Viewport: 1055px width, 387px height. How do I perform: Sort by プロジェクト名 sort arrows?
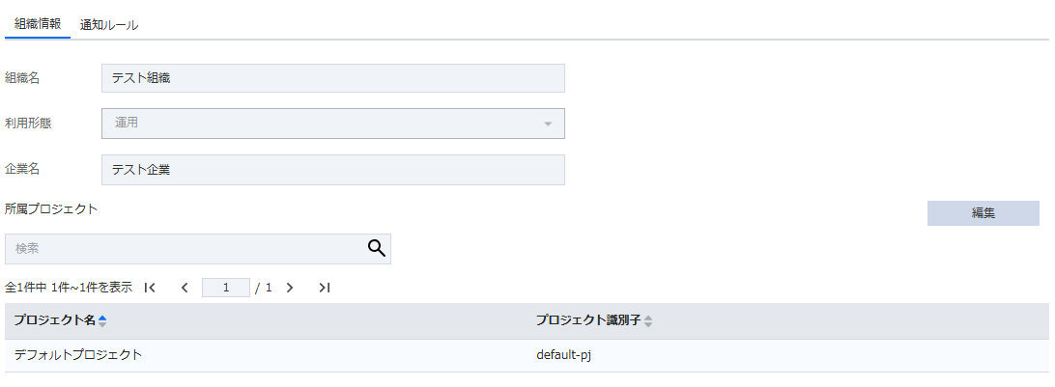[x=103, y=320]
